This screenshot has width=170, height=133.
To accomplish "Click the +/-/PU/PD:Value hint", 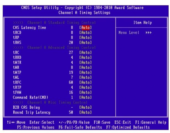I will (x=74, y=122).
